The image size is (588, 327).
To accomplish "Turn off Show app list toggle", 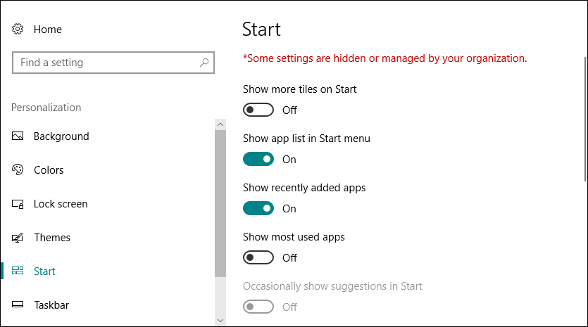I will (258, 160).
